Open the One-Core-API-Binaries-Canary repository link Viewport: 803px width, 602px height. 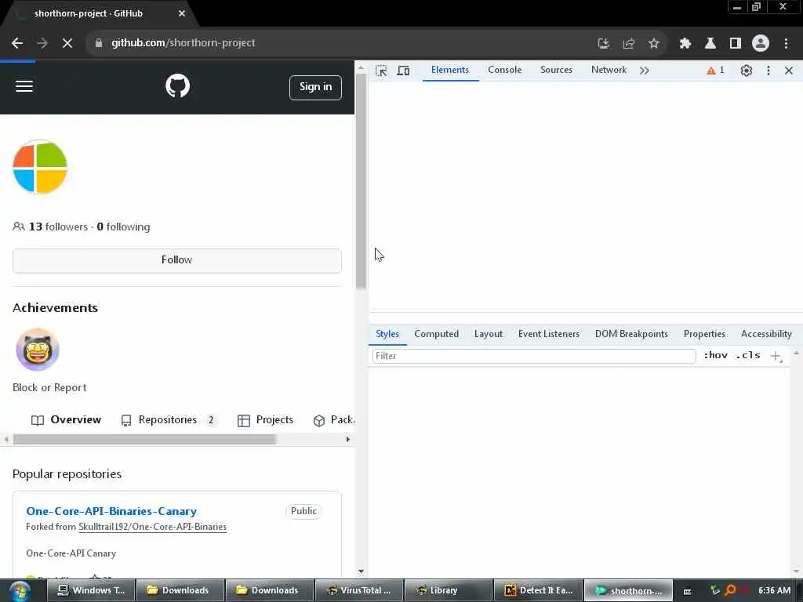click(111, 511)
